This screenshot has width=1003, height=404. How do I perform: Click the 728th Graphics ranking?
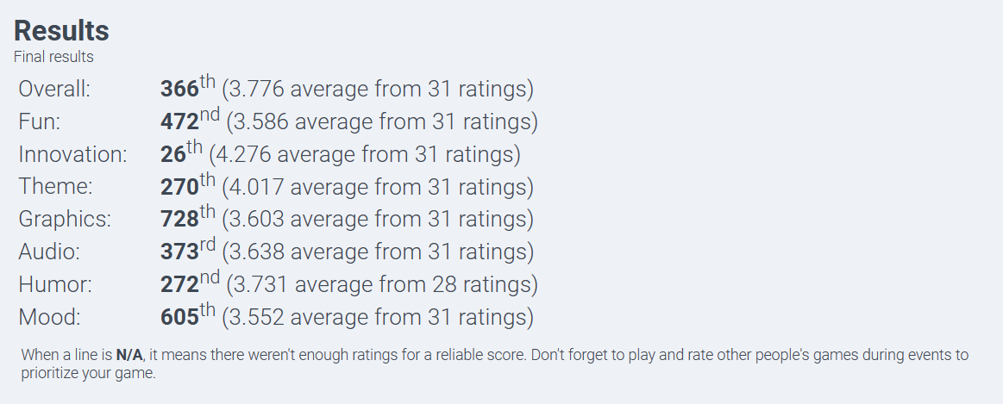188,217
